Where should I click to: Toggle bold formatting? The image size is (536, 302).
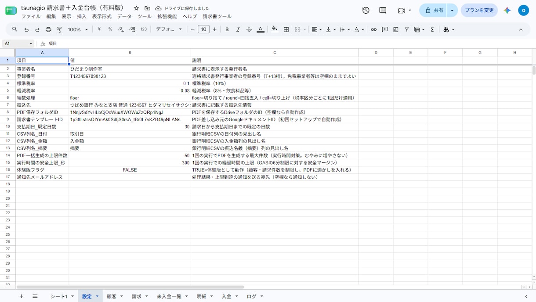tap(227, 29)
